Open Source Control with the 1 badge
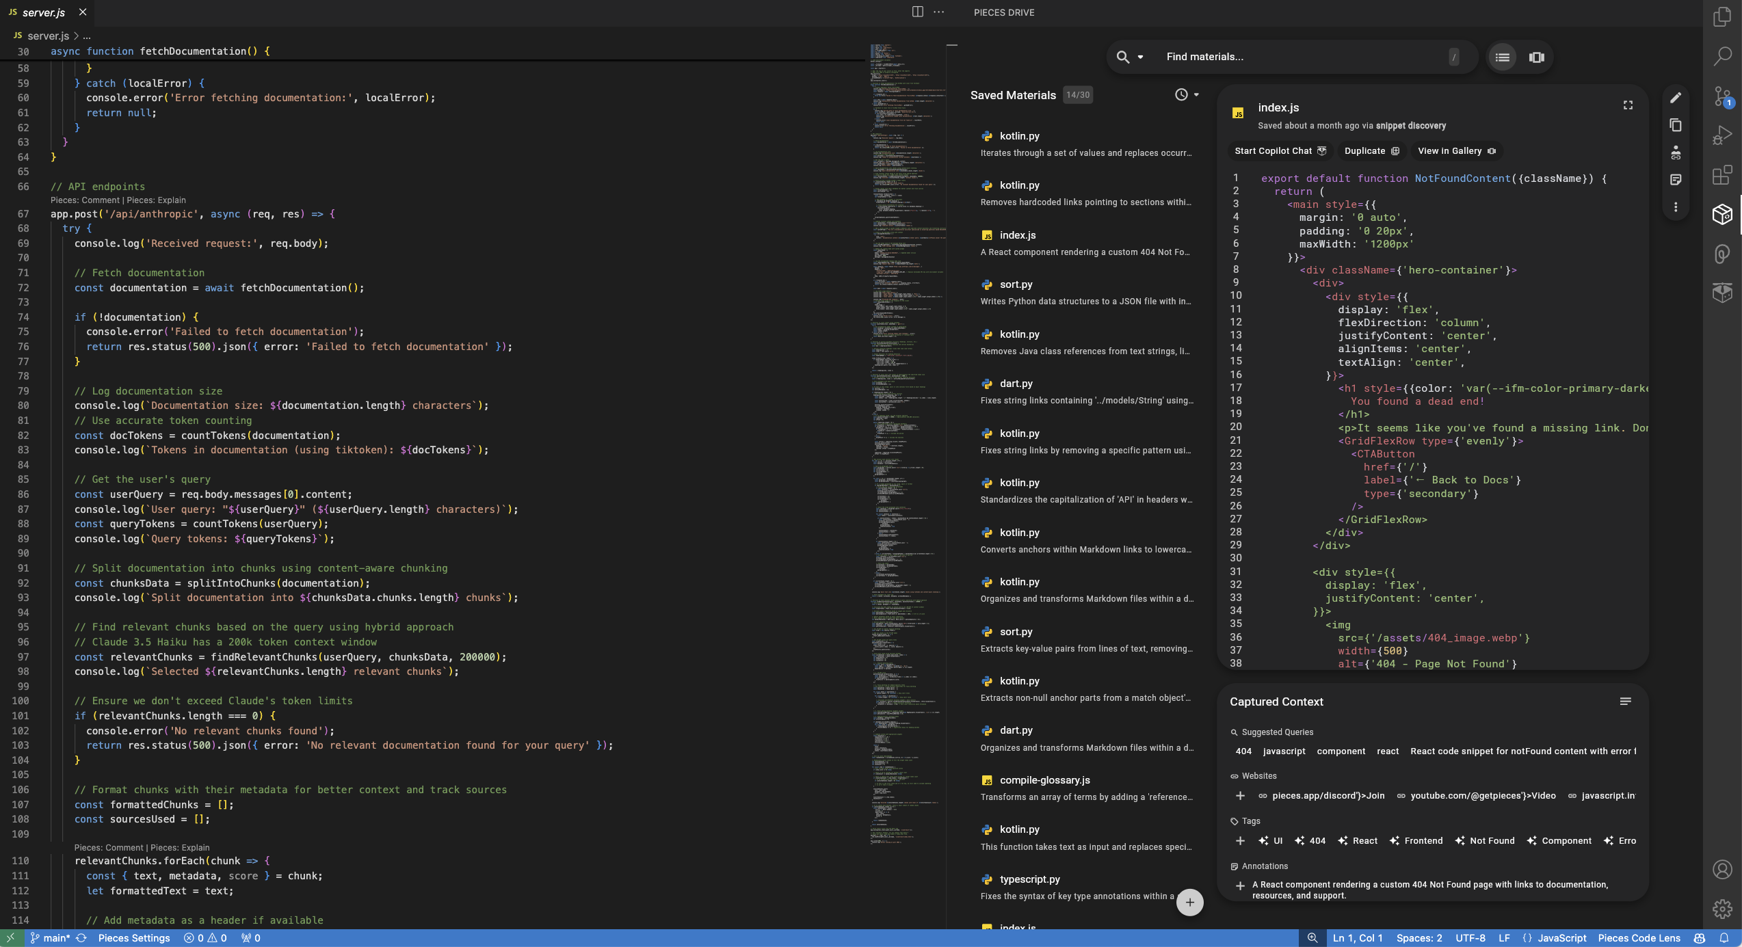The width and height of the screenshot is (1742, 947). tap(1722, 96)
